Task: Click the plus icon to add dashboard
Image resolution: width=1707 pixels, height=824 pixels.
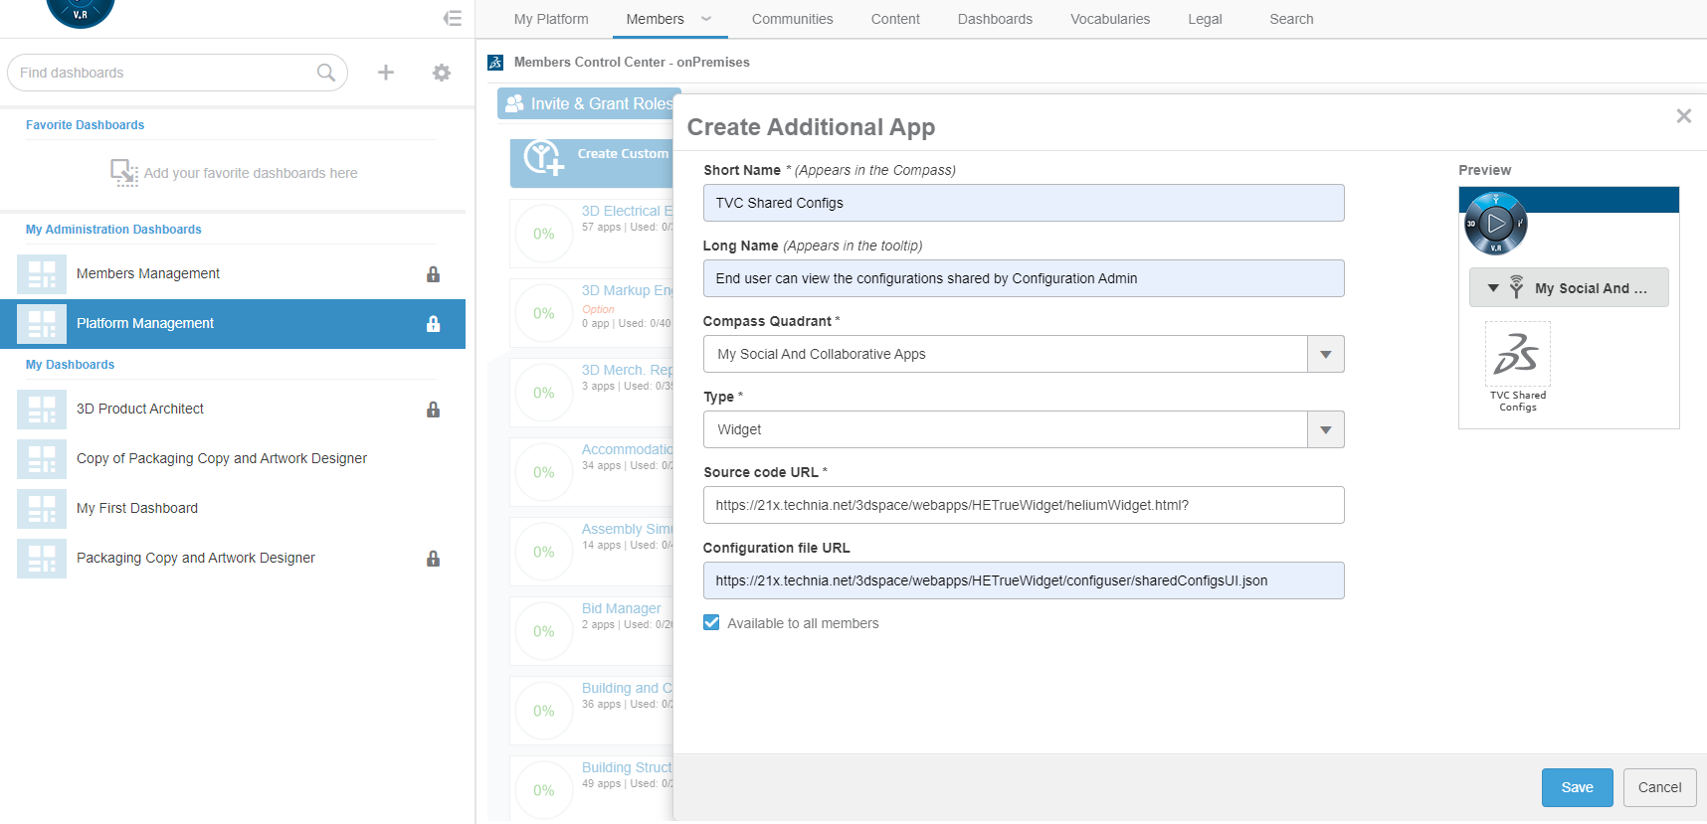Action: (x=386, y=73)
